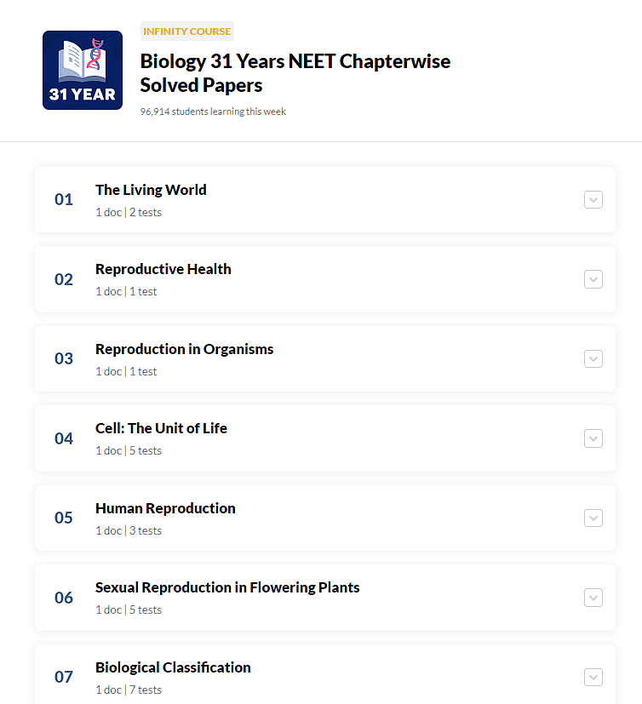
Task: Click 96,914 students learning this week text
Action: 213,112
